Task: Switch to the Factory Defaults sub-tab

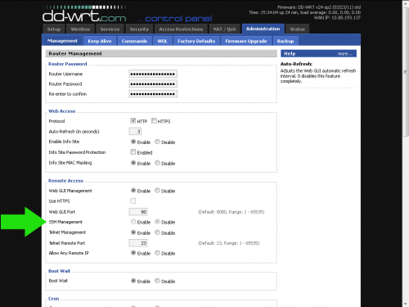Action: [x=196, y=41]
